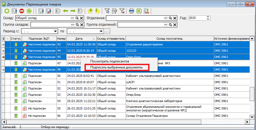The image size is (256, 130).
Task: Select row number 52 in the table
Action: click(59, 88)
